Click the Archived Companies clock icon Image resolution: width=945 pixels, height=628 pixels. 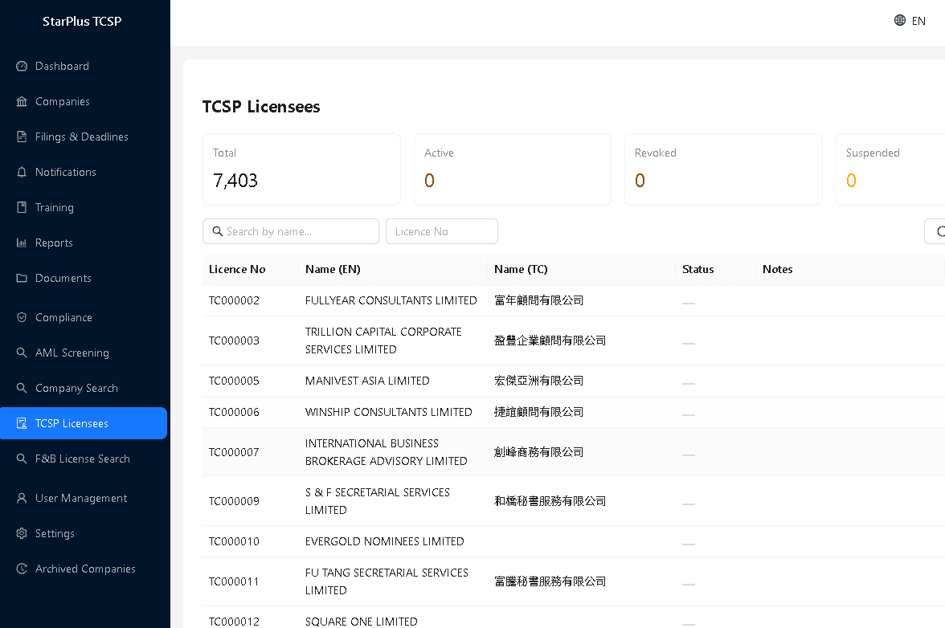click(22, 569)
